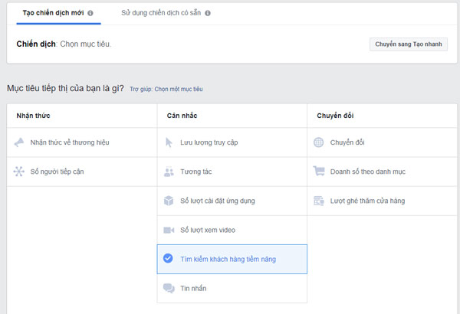Click the chat bubbles icon for Tin nhắn
The image size is (460, 314).
169,288
